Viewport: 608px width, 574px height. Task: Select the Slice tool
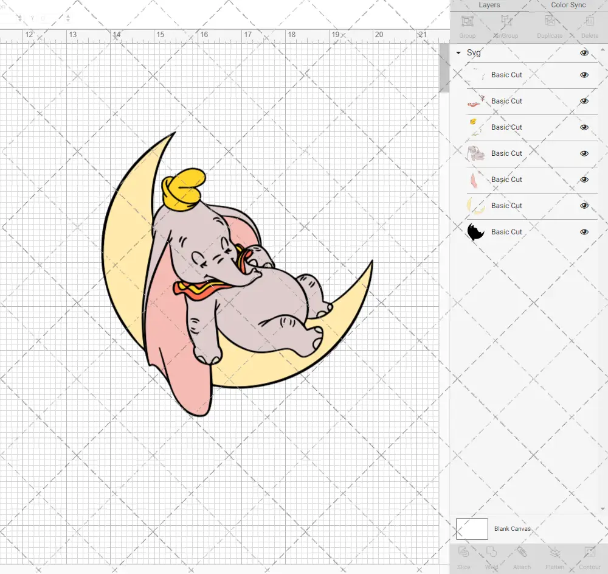click(x=463, y=552)
